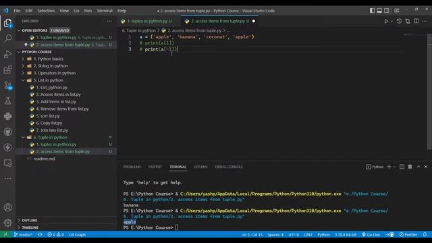432x243 pixels.
Task: Open the Terminal menu
Action: tap(105, 11)
